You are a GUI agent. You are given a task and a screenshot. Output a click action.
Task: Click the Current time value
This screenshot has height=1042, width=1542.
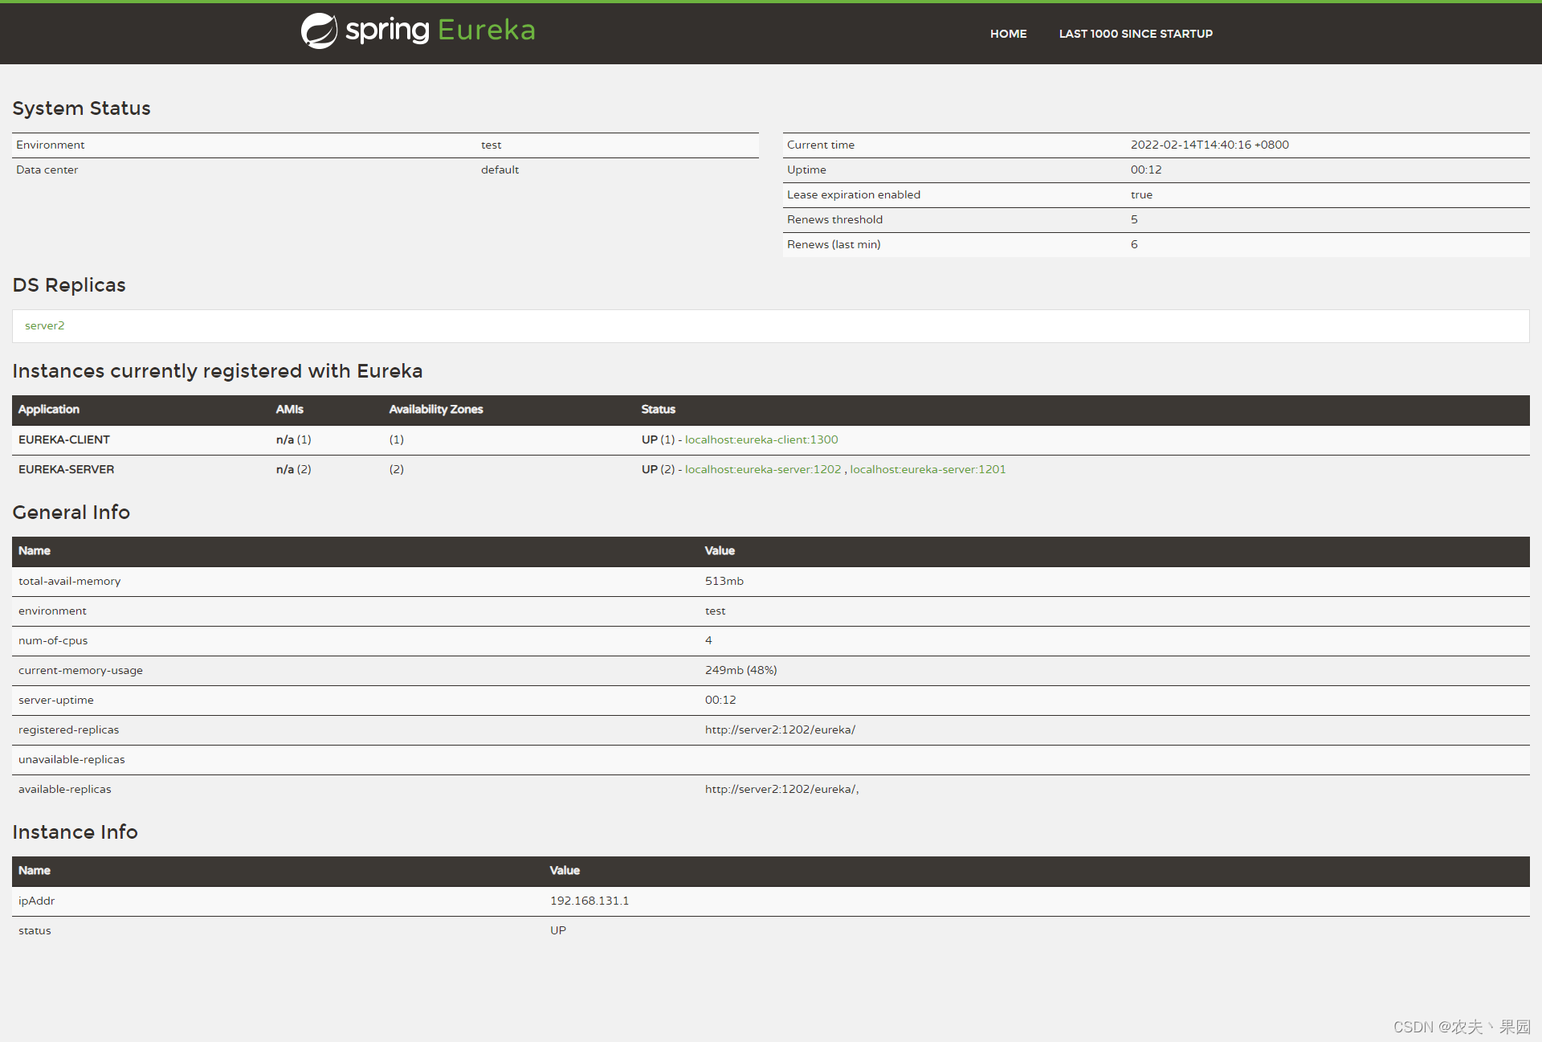point(1209,145)
